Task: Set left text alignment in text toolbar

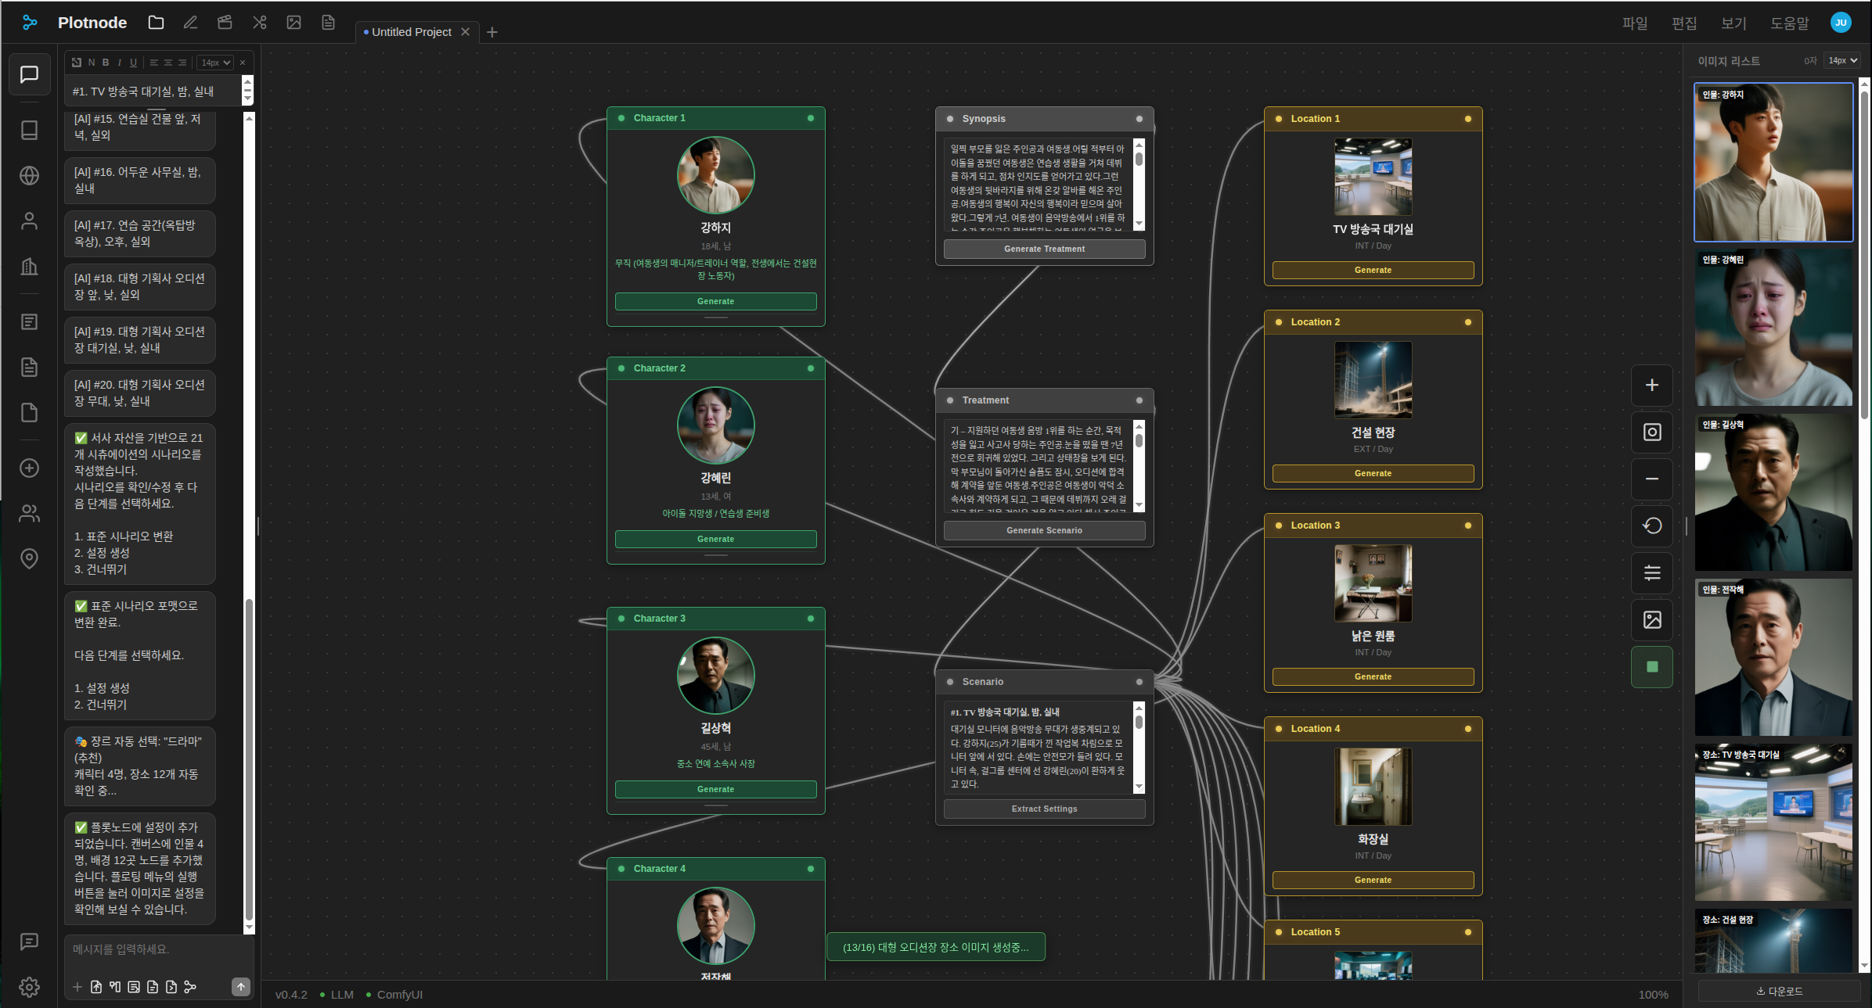Action: click(x=154, y=63)
